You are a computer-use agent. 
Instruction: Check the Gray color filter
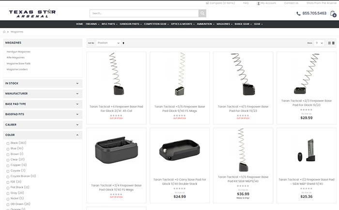tap(8, 194)
